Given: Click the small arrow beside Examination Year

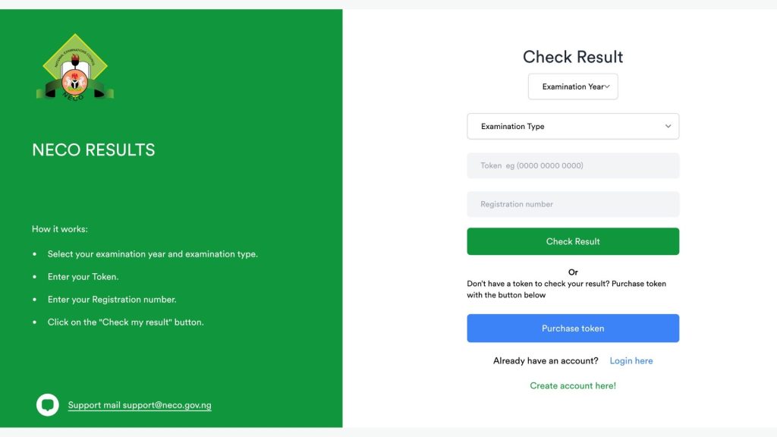Looking at the screenshot, I should [609, 86].
